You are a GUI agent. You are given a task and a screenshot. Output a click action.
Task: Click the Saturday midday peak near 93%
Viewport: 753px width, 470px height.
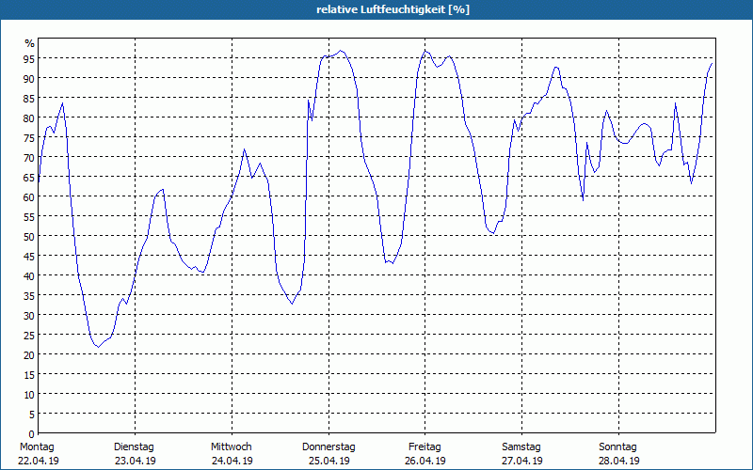tap(556, 67)
